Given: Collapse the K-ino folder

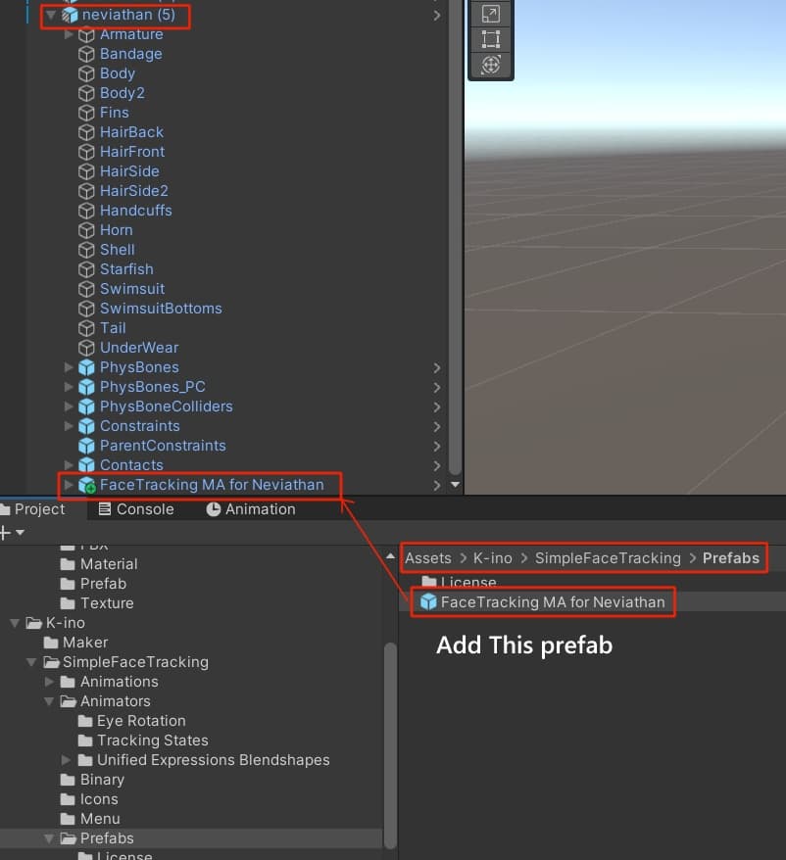Looking at the screenshot, I should point(16,623).
